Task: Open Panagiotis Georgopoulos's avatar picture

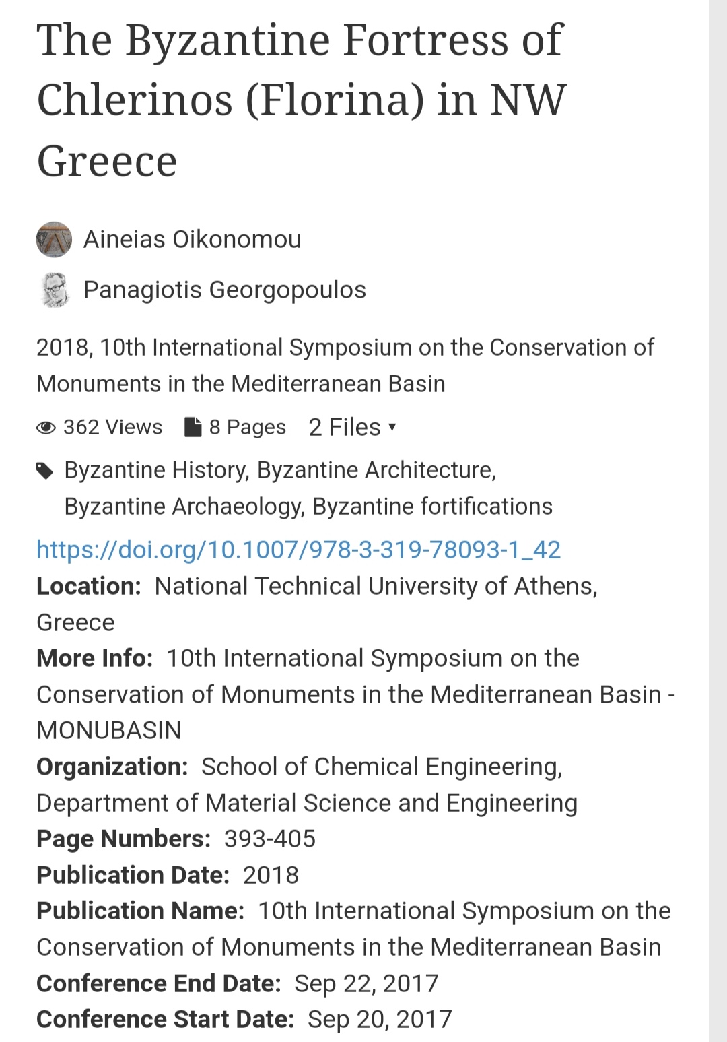Action: click(54, 290)
